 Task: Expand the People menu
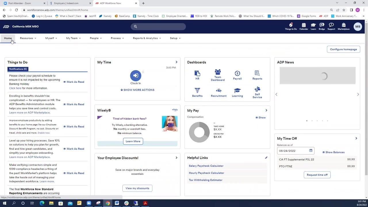point(95,38)
